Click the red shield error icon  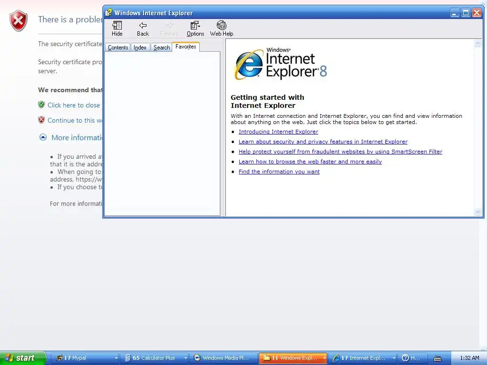click(19, 21)
